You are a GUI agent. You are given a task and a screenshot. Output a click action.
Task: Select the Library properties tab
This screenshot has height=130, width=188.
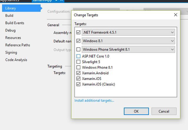21,8
